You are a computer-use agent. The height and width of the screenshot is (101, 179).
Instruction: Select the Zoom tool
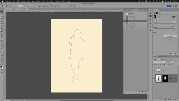pyautogui.click(x=2, y=60)
